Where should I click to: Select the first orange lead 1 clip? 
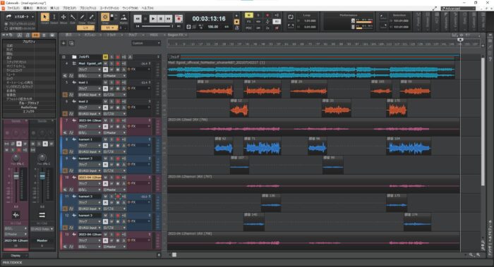pyautogui.click(x=215, y=89)
